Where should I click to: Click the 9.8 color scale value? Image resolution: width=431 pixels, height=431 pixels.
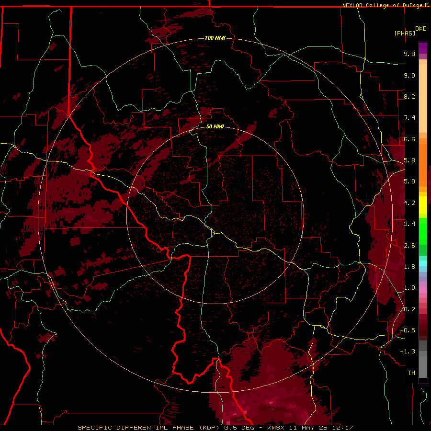[x=409, y=54]
